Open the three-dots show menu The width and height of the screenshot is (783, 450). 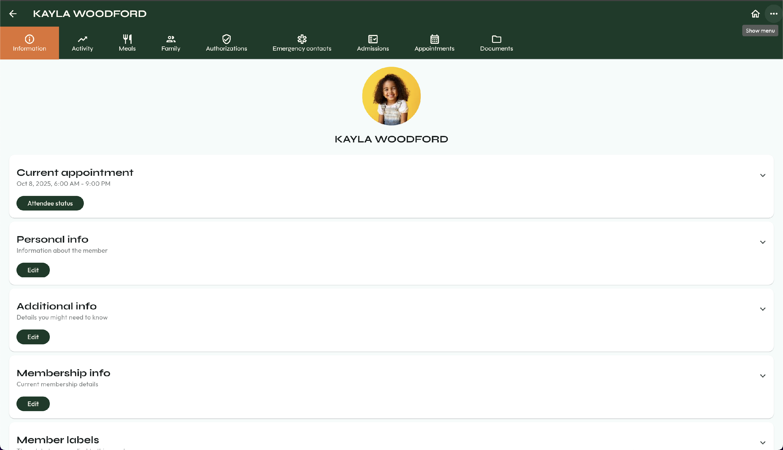pyautogui.click(x=773, y=14)
